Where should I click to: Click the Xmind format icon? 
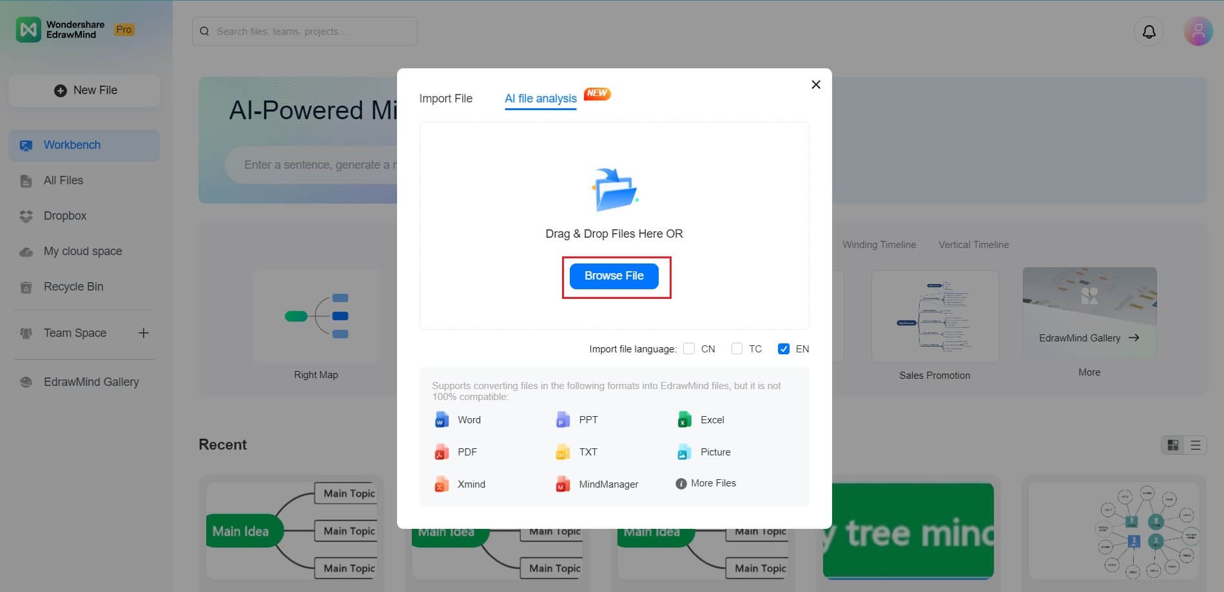441,484
